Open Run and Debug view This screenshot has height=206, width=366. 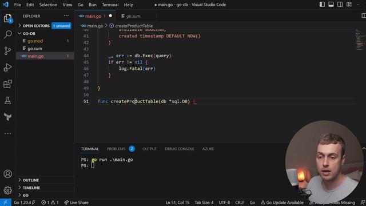point(7,68)
